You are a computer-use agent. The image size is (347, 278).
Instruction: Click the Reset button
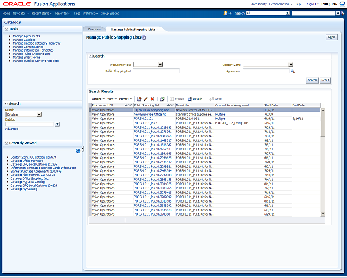coord(325,80)
